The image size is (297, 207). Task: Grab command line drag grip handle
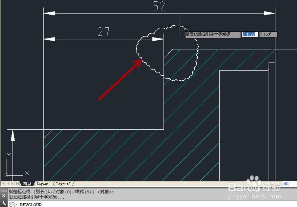point(4,190)
